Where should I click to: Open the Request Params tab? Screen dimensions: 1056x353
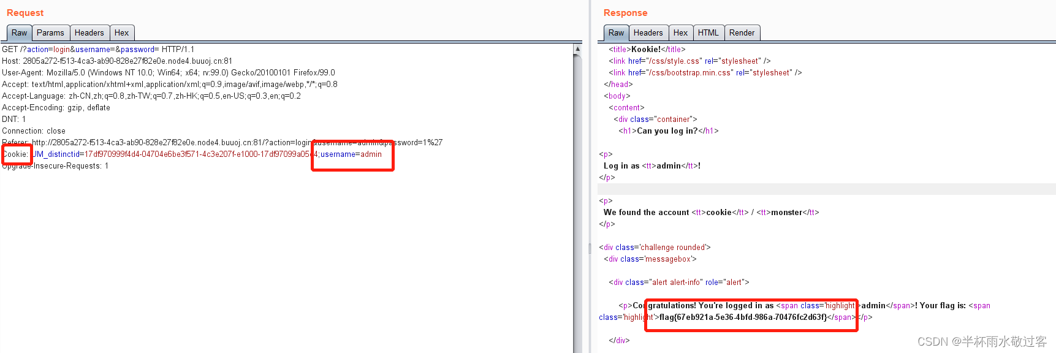[x=50, y=33]
